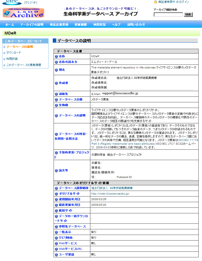Open 利用許諾 in the sidebar
Viewport: 202px width, 261px height.
[12, 59]
